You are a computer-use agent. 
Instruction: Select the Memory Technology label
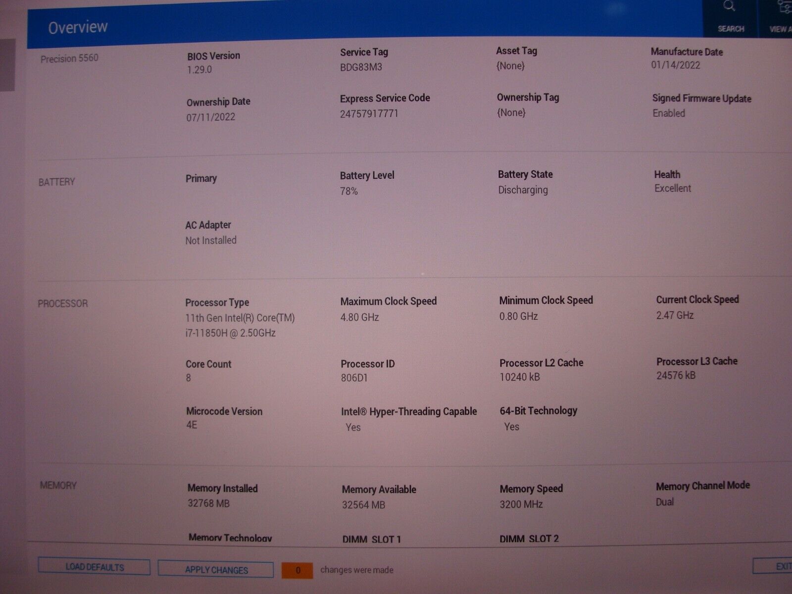click(x=230, y=538)
